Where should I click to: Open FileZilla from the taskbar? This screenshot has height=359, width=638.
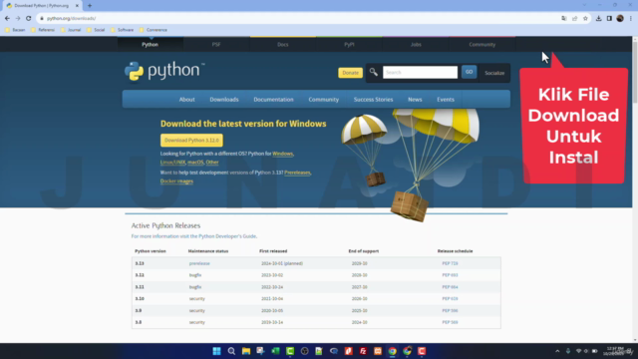pos(363,351)
